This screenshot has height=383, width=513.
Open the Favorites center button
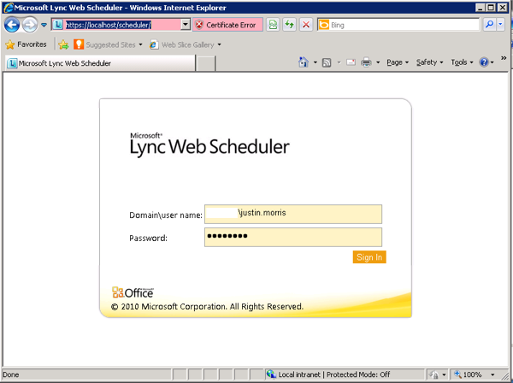point(27,44)
